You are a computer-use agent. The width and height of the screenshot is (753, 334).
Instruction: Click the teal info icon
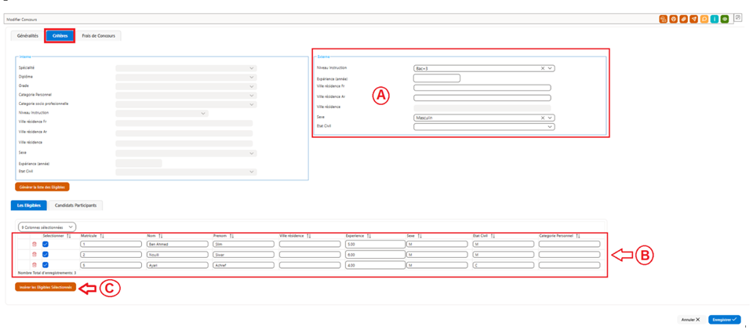(715, 19)
